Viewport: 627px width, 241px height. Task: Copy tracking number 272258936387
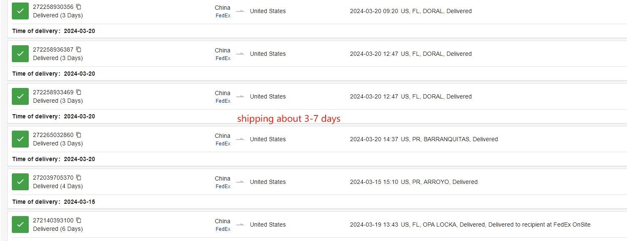pyautogui.click(x=79, y=49)
